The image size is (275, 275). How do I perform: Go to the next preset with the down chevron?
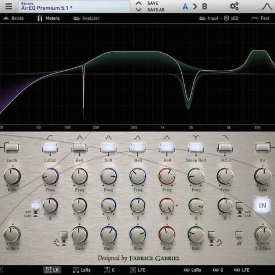138,9
